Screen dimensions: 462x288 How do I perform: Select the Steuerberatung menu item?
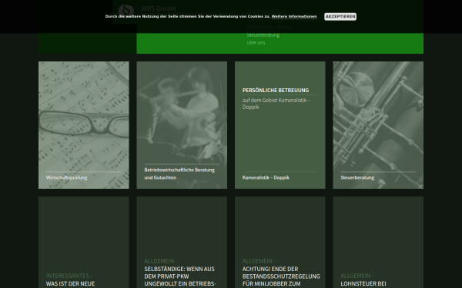coord(263,35)
